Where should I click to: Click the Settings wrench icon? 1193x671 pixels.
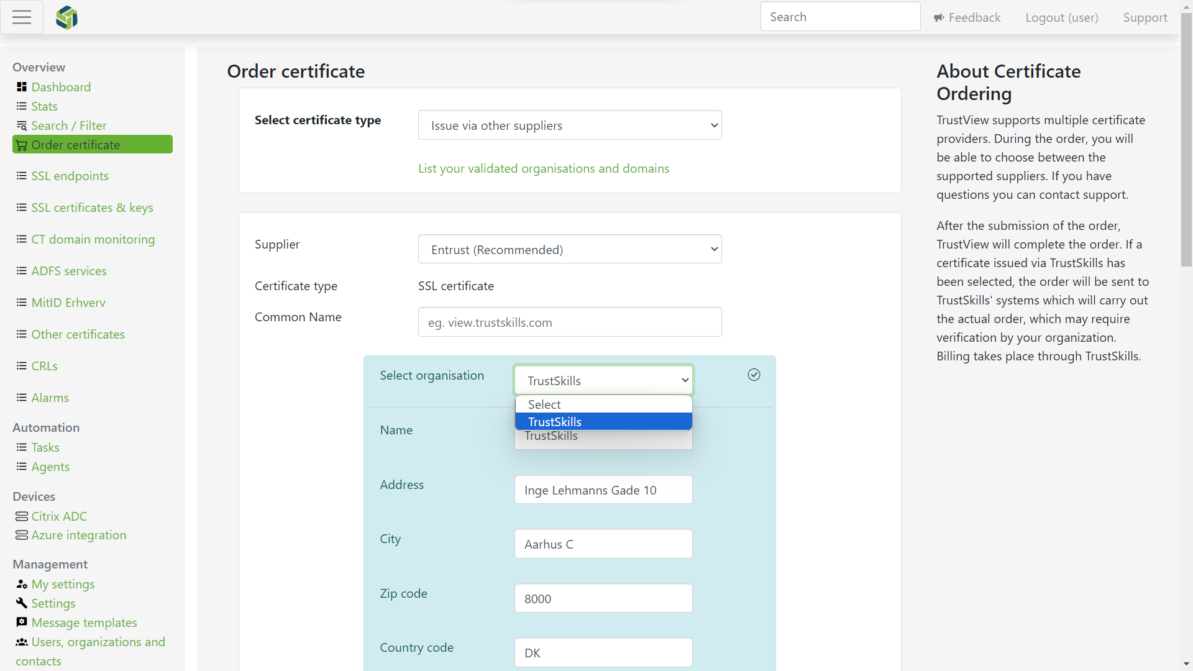[x=22, y=603]
